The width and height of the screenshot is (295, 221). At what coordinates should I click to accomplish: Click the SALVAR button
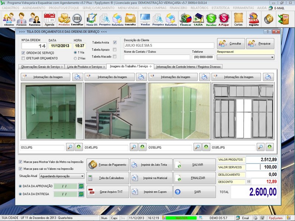click(194, 165)
